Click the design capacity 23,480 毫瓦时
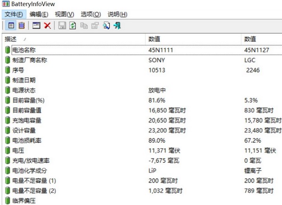The image size is (282, 205). [x=263, y=130]
